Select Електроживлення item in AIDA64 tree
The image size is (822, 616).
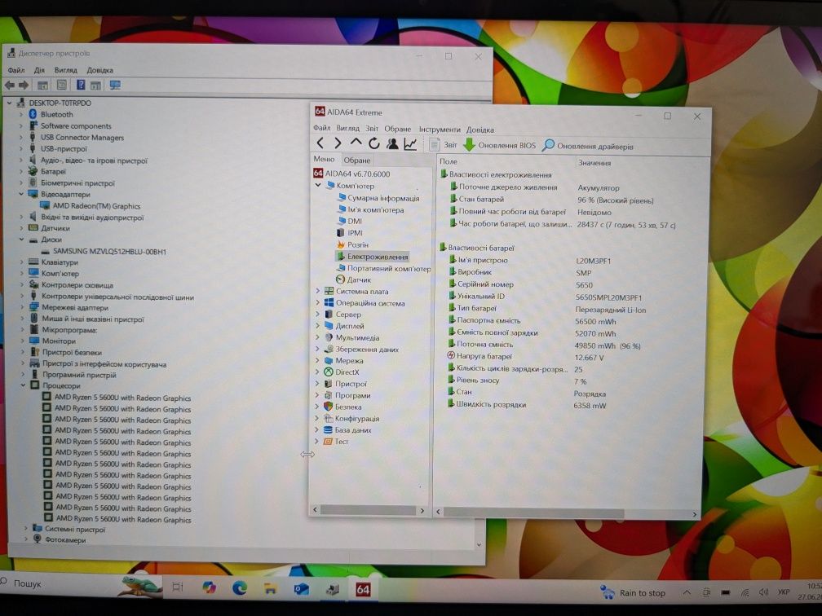[x=372, y=257]
